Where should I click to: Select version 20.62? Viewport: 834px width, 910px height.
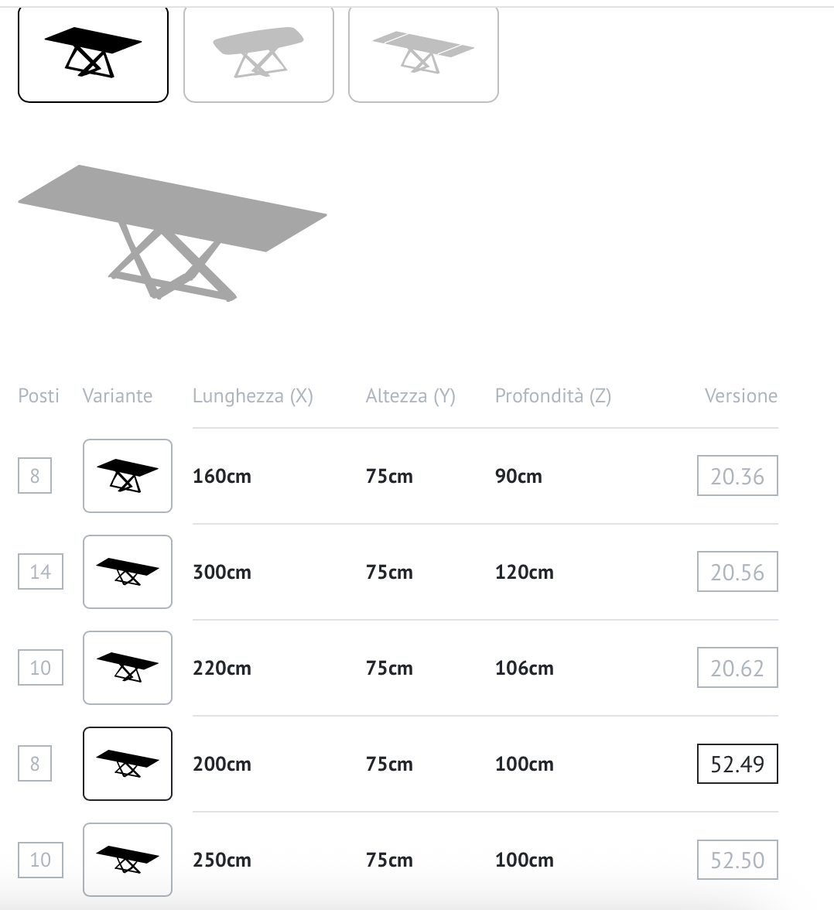(x=737, y=668)
